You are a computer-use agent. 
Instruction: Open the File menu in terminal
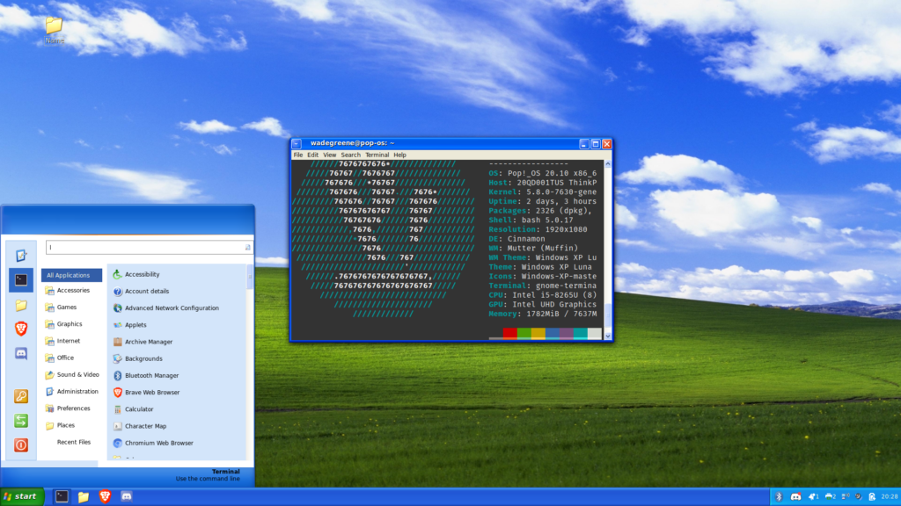(x=298, y=155)
